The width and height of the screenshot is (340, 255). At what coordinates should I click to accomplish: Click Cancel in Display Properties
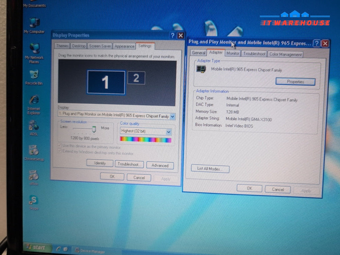(139, 177)
